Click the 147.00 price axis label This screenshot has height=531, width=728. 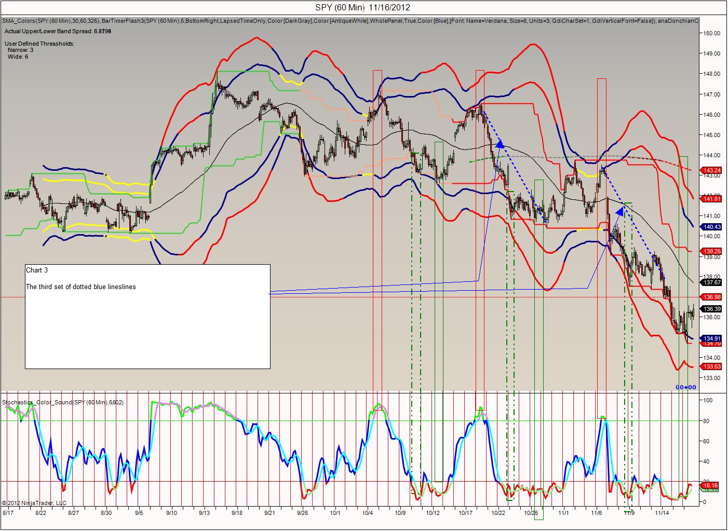tap(711, 94)
